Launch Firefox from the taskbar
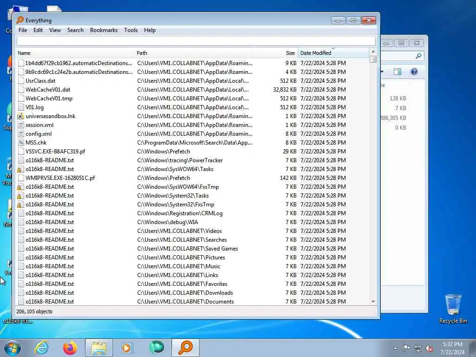The height and width of the screenshot is (357, 476). click(70, 348)
